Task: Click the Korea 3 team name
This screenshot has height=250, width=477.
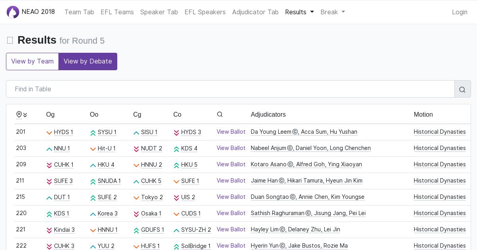Action: pos(108,213)
